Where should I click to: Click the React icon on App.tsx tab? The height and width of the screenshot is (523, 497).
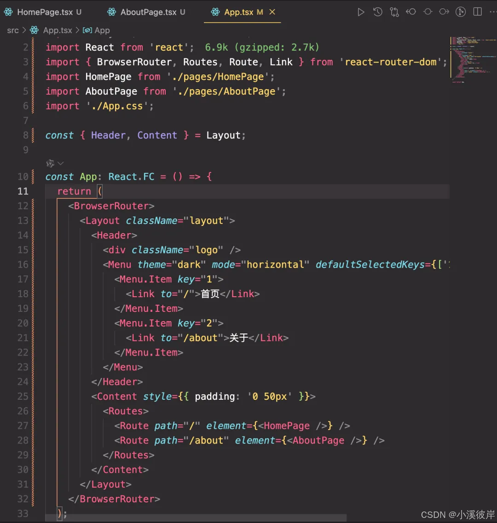[x=215, y=12]
